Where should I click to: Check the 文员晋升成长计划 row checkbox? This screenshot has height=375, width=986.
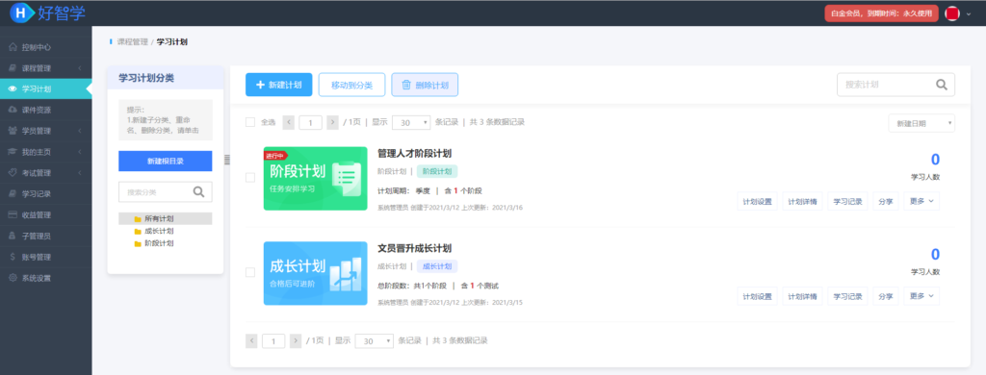tap(250, 272)
